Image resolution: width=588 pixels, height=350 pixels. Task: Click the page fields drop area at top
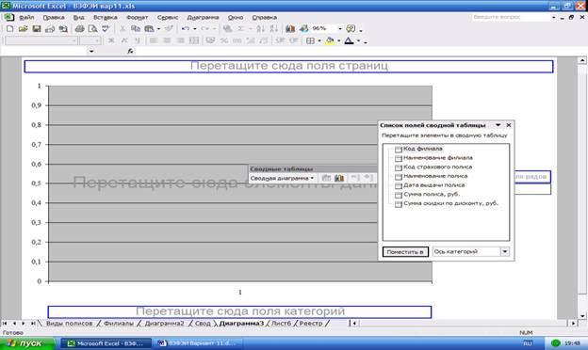click(x=288, y=66)
